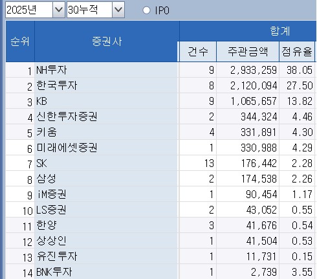
Task: Select the LS증권 row name
Action: (51, 210)
